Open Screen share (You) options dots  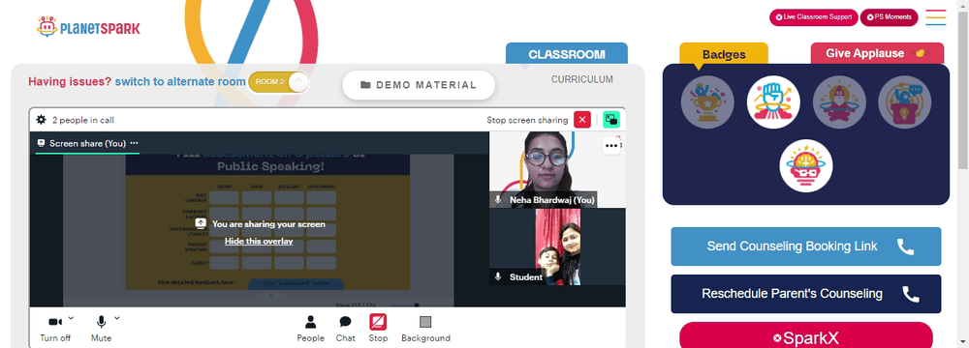(x=134, y=143)
